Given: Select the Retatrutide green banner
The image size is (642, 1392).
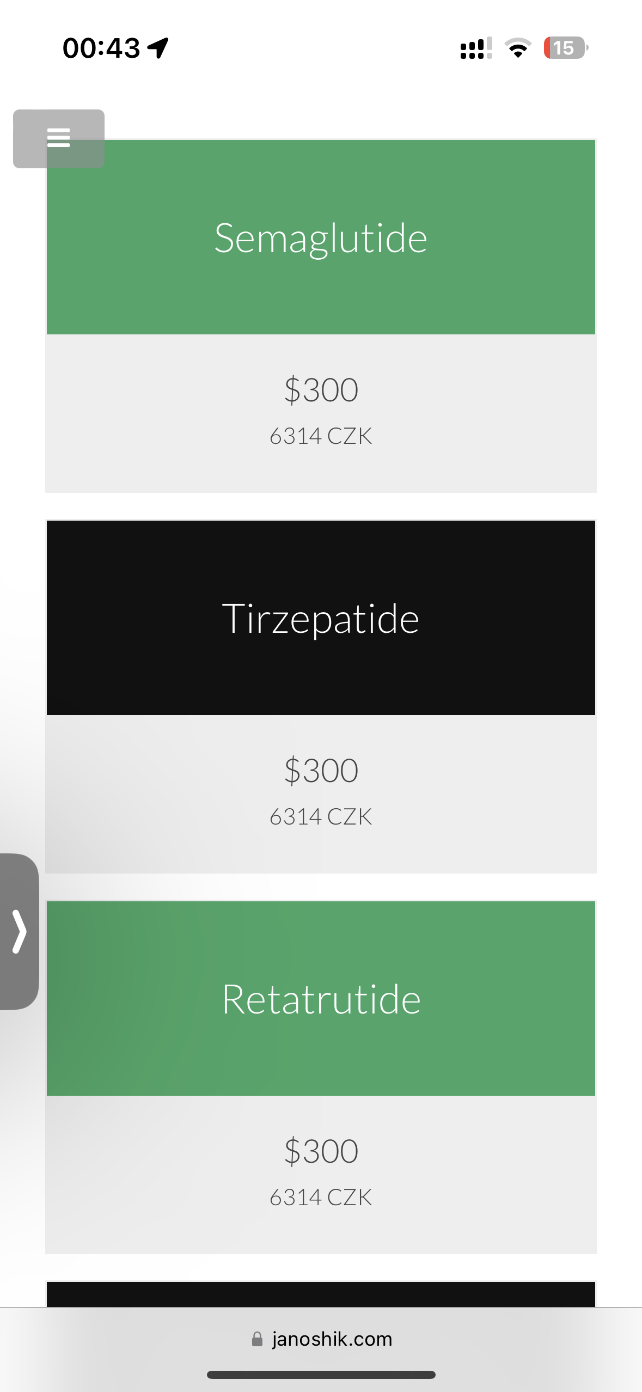Looking at the screenshot, I should [x=321, y=999].
